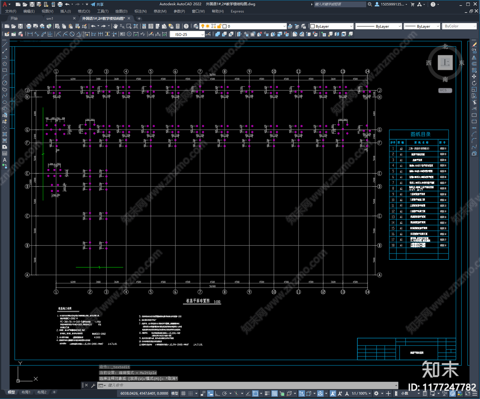
Task: Toggle transparency display in status bar
Action: click(x=274, y=393)
